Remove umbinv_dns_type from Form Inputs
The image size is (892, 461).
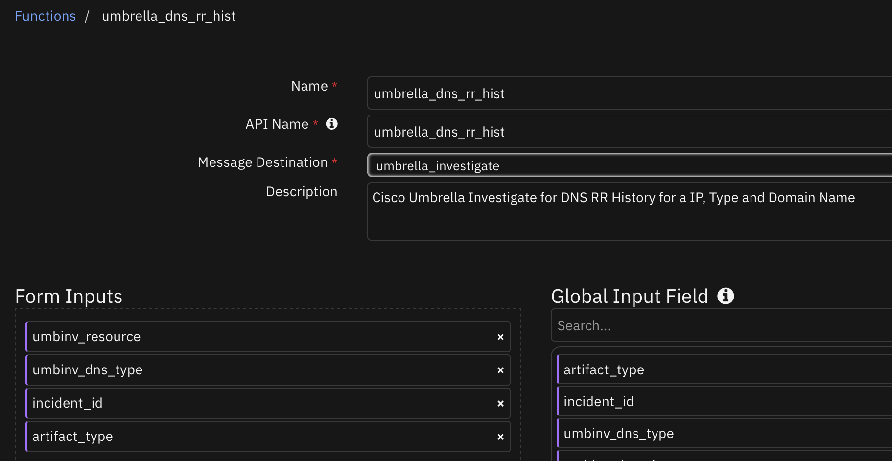(500, 370)
